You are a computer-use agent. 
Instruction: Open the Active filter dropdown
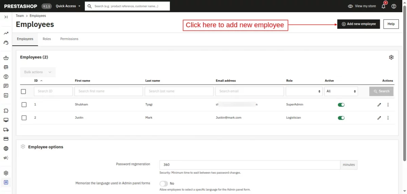[x=341, y=91]
